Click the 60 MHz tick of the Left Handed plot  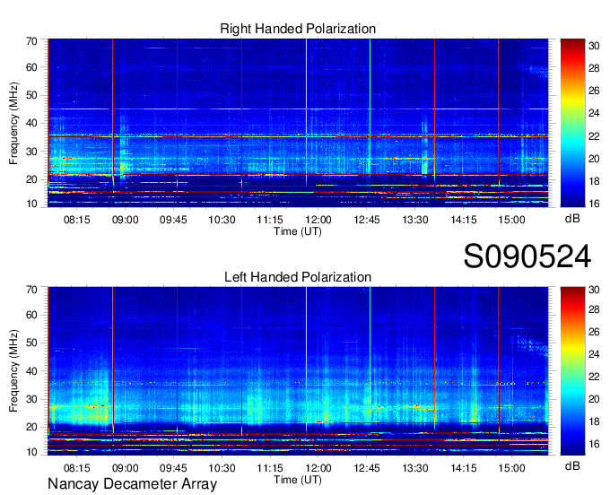31,316
